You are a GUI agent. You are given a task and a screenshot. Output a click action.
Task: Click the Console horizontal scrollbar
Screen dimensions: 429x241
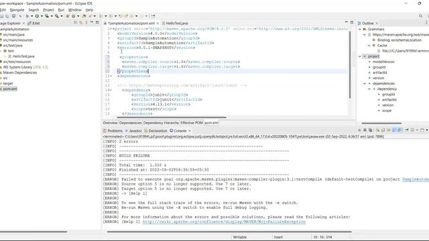pyautogui.click(x=229, y=232)
